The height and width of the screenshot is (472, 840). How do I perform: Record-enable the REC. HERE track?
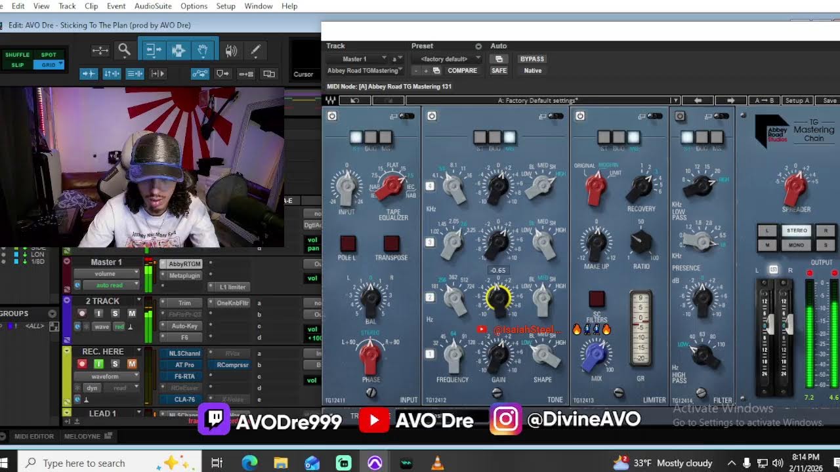point(83,364)
